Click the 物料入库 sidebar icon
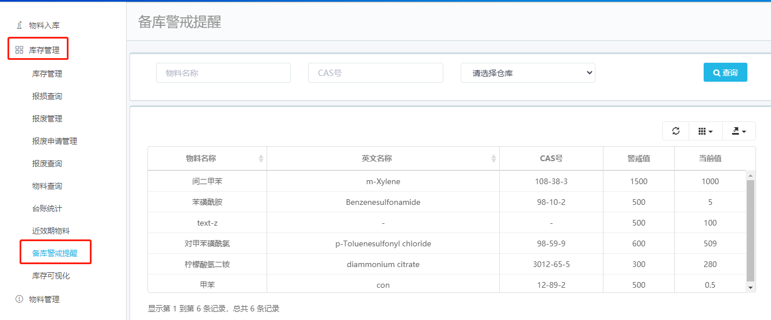This screenshot has height=320, width=771. coord(19,25)
